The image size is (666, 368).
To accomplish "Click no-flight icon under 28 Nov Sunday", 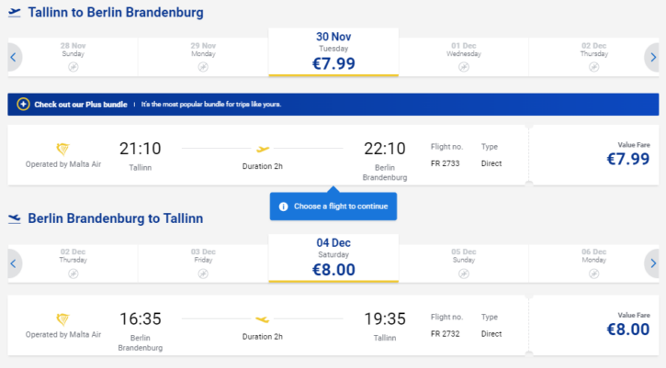I will (x=73, y=67).
